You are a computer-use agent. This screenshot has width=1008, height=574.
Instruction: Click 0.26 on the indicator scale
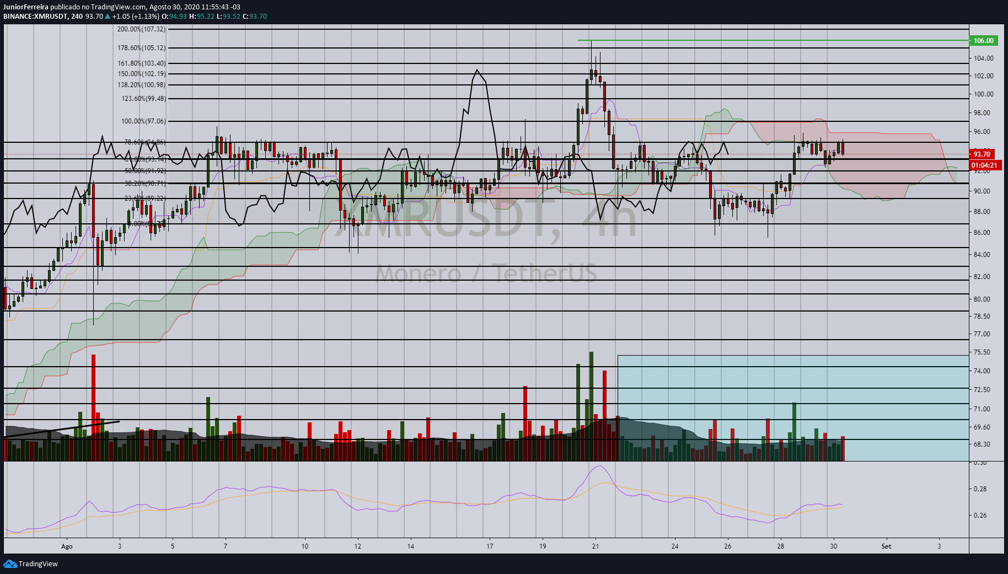[x=980, y=515]
